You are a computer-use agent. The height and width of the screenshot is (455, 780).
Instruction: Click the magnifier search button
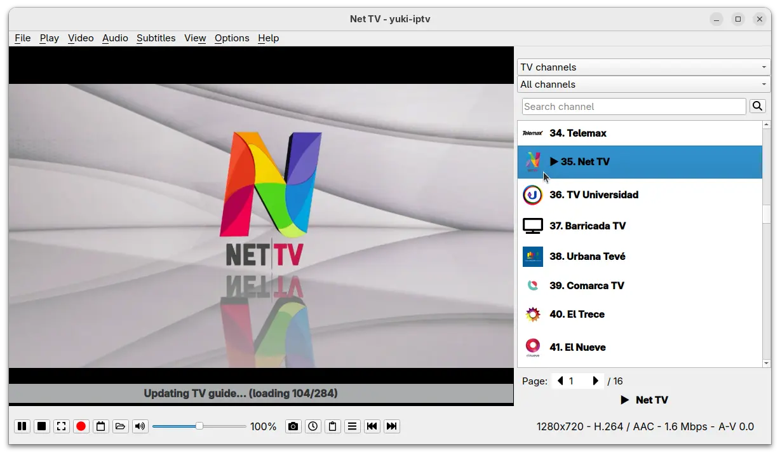click(758, 106)
